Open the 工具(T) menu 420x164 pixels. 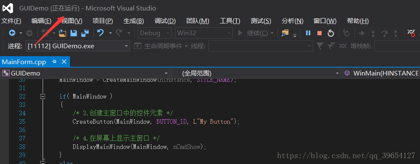[230, 21]
